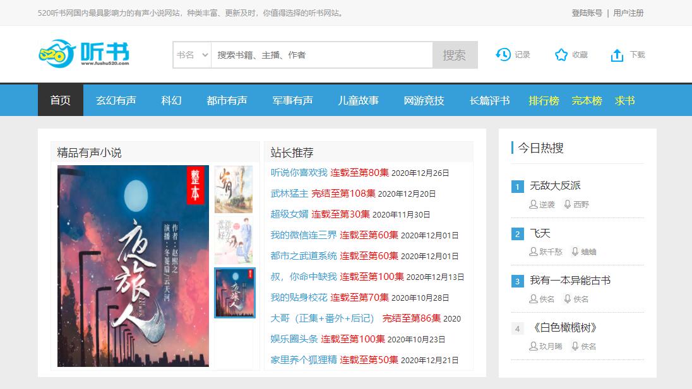Click into the book search input field
This screenshot has height=389, width=692.
pyautogui.click(x=321, y=55)
